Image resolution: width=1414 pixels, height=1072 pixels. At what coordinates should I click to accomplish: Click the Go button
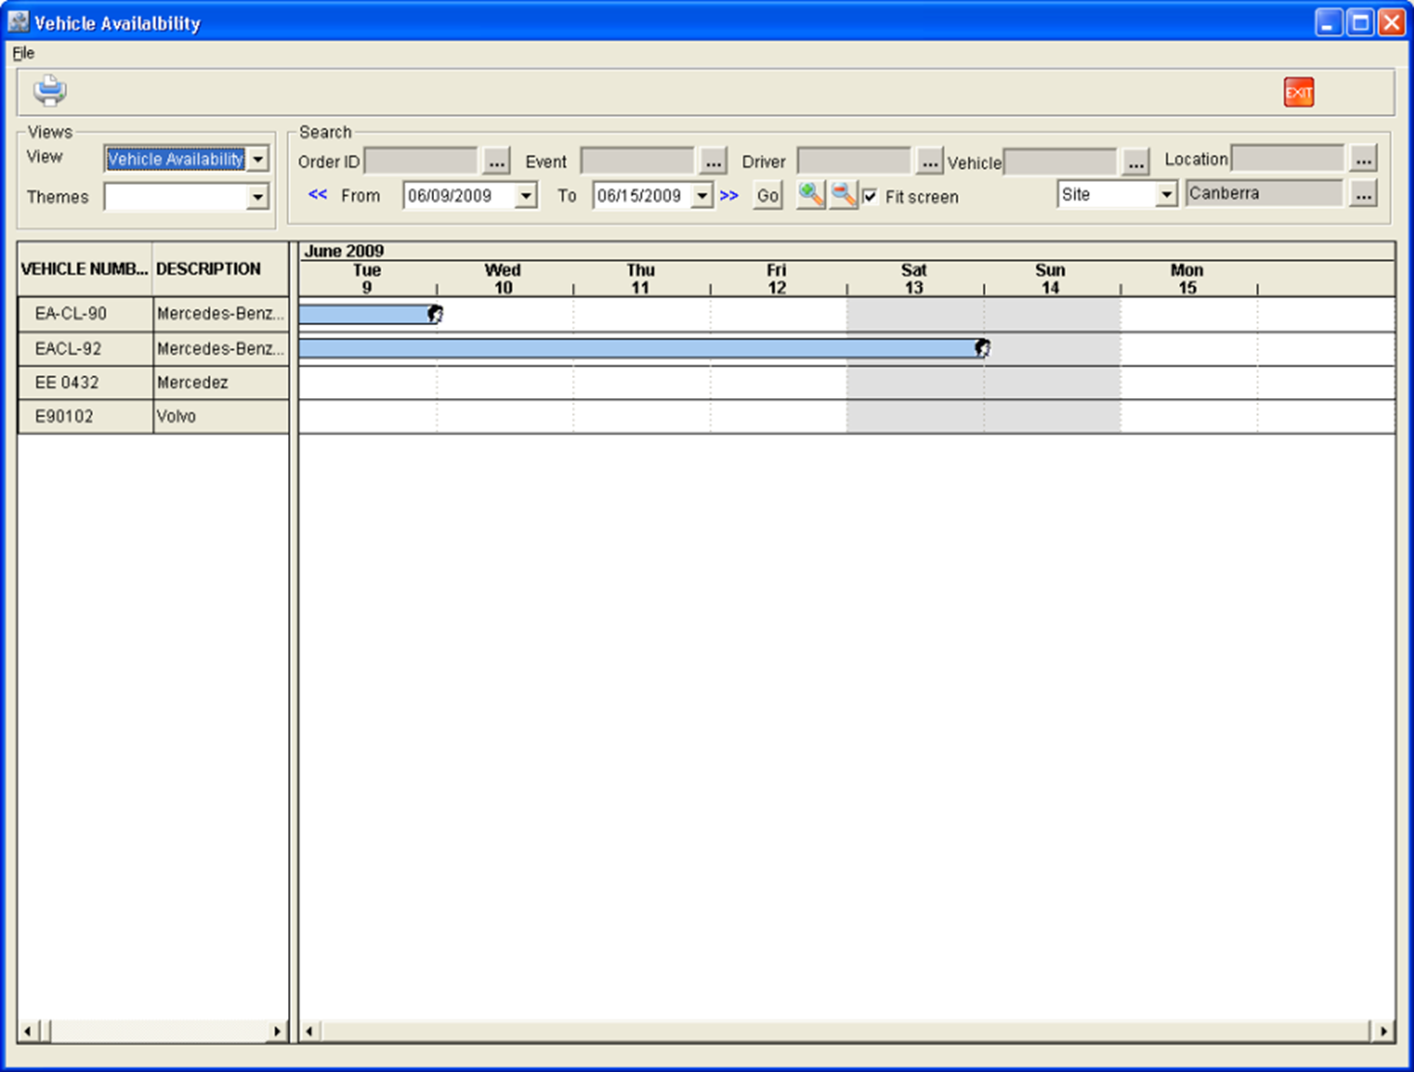(767, 196)
